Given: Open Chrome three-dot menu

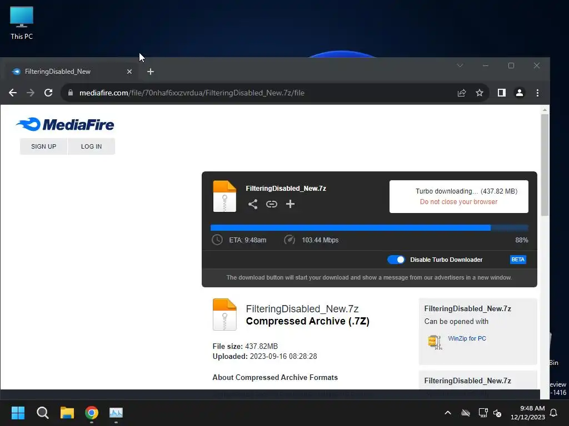Looking at the screenshot, I should 537,93.
